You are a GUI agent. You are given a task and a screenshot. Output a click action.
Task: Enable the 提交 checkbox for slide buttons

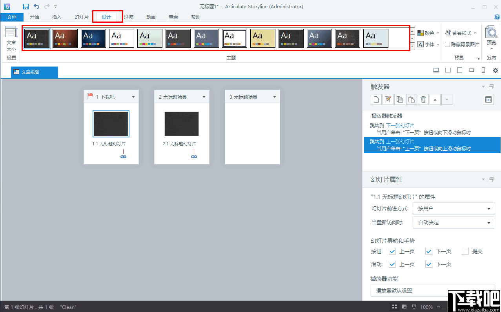[x=465, y=251]
